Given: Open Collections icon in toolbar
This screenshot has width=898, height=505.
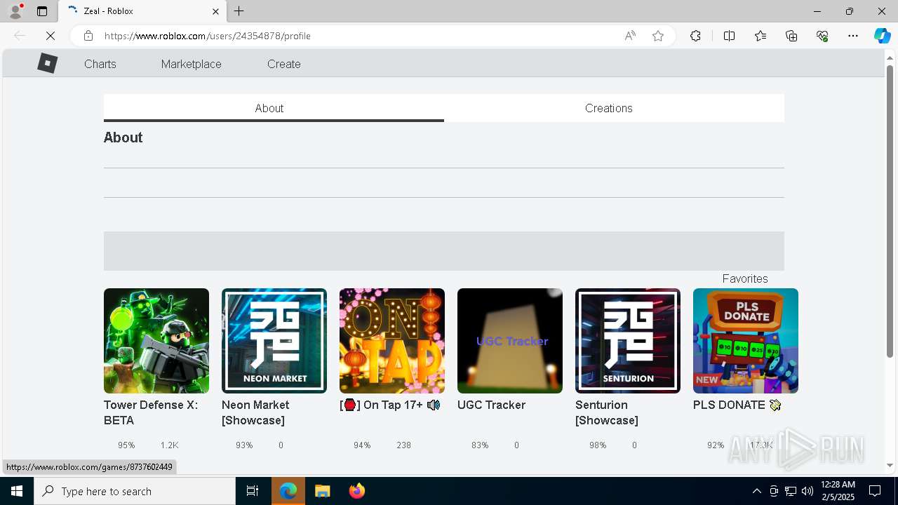Looking at the screenshot, I should [x=791, y=36].
